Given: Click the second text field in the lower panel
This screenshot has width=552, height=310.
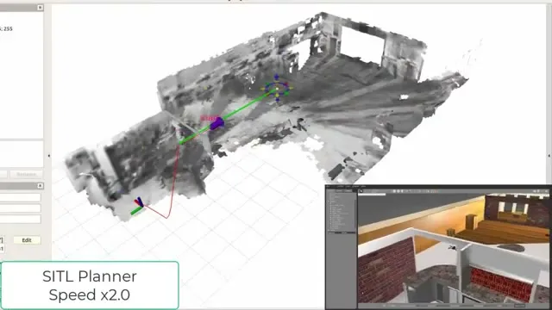Looking at the screenshot, I should coord(20,208).
